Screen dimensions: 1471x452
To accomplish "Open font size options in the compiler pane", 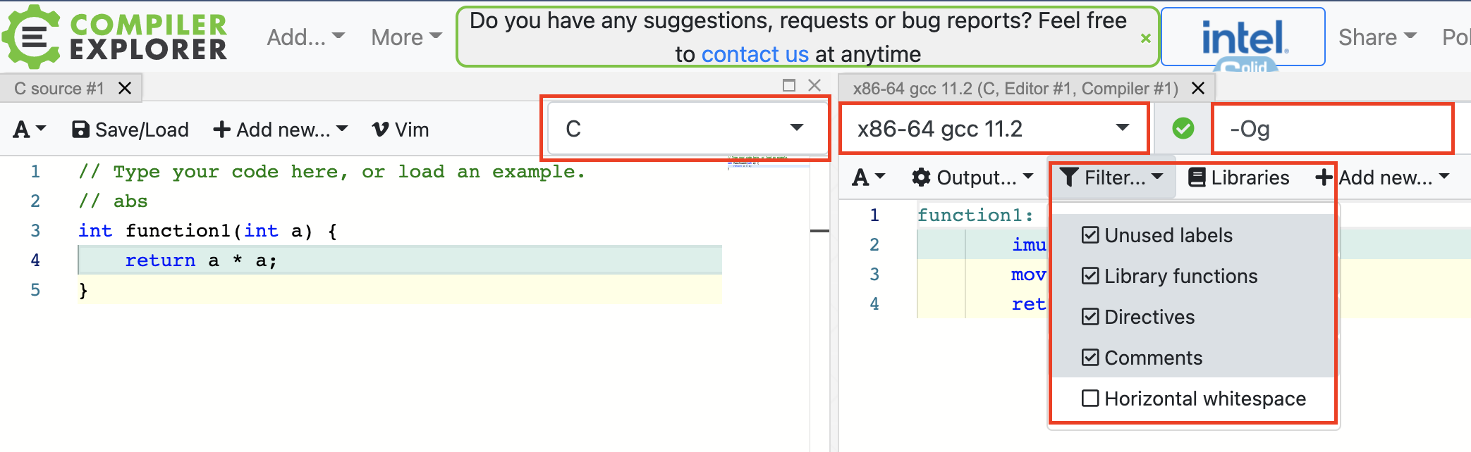I will (x=867, y=177).
